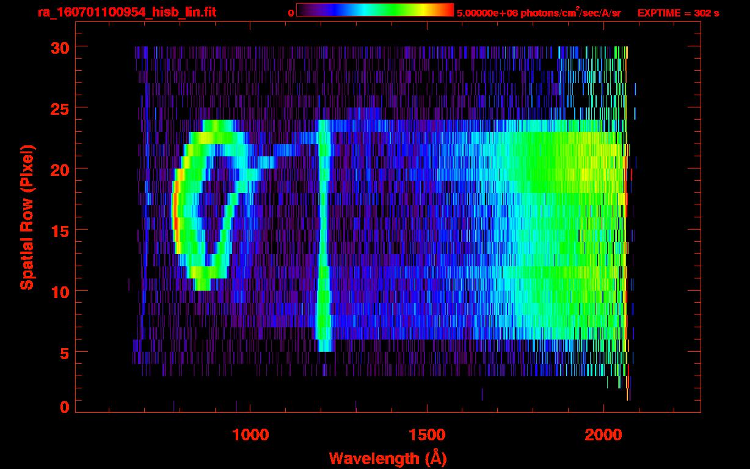Click the x-axis tick label 2000
Screen dimensions: 750x469
603,435
